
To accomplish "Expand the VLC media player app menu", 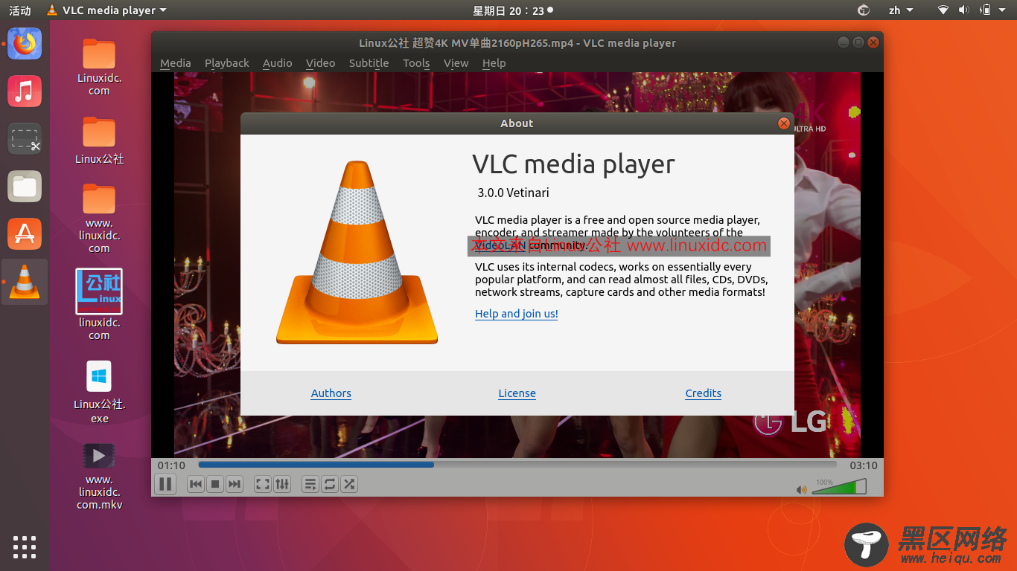I will [x=106, y=10].
